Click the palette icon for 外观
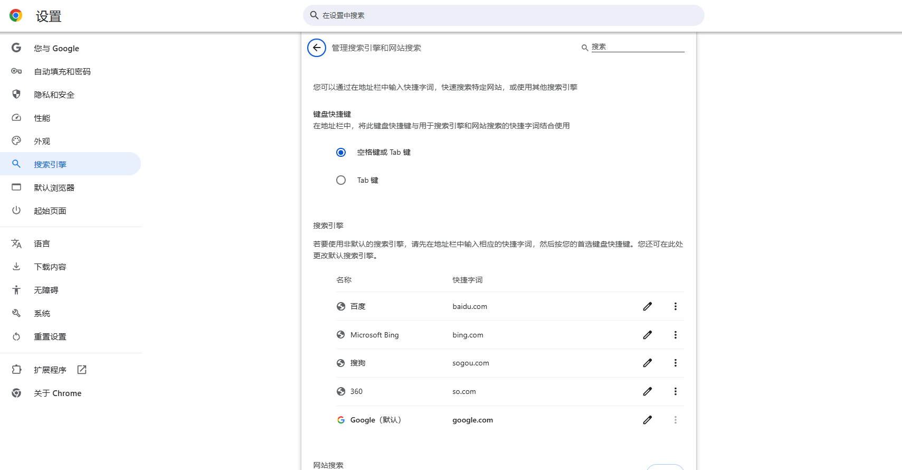The height and width of the screenshot is (470, 902). (x=16, y=140)
